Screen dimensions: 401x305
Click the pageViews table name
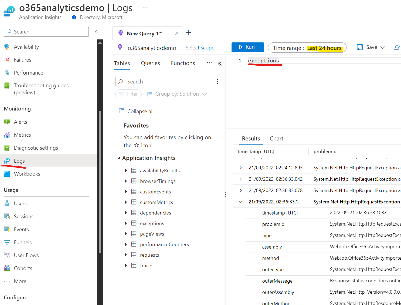152,234
